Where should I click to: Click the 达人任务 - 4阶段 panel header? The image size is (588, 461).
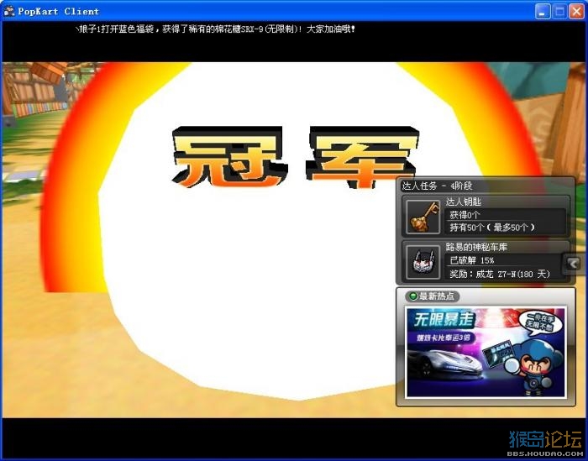pos(486,186)
